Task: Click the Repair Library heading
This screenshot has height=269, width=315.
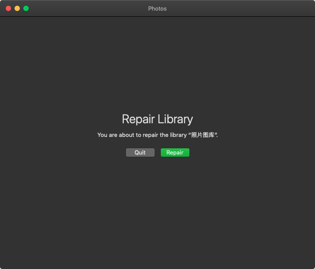Action: tap(157, 119)
